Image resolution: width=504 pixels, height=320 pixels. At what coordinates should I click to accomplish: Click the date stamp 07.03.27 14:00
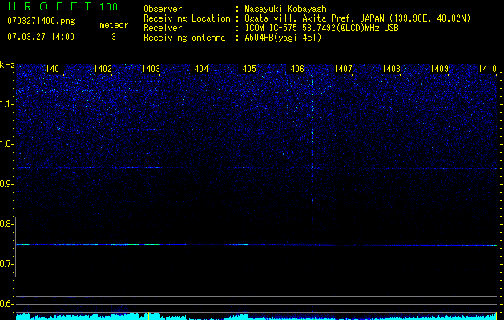(x=41, y=37)
